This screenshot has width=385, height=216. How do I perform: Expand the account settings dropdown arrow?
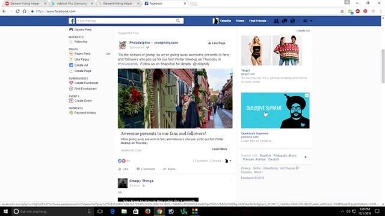coord(312,21)
